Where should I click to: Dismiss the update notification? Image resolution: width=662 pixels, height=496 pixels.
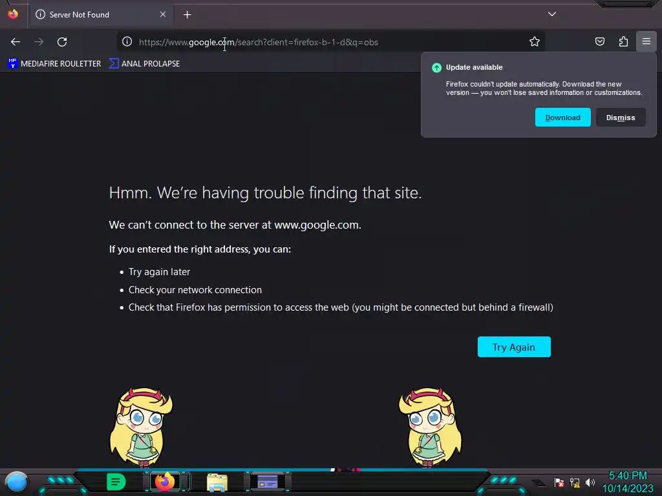coord(621,118)
